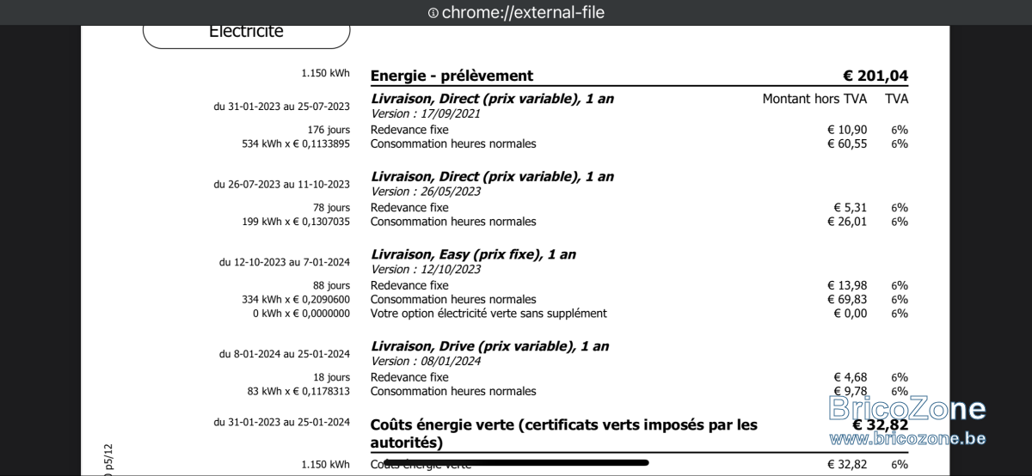Select period 'du 8-01-2024 au 25-01-2024'
The image size is (1032, 476).
(x=285, y=354)
